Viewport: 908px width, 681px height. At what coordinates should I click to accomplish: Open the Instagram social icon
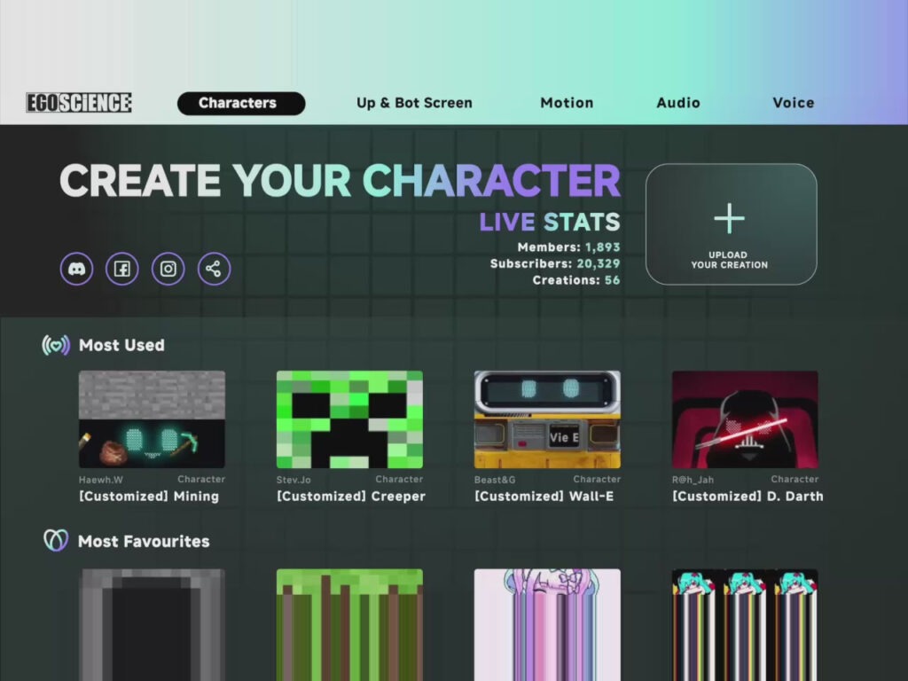pyautogui.click(x=168, y=269)
